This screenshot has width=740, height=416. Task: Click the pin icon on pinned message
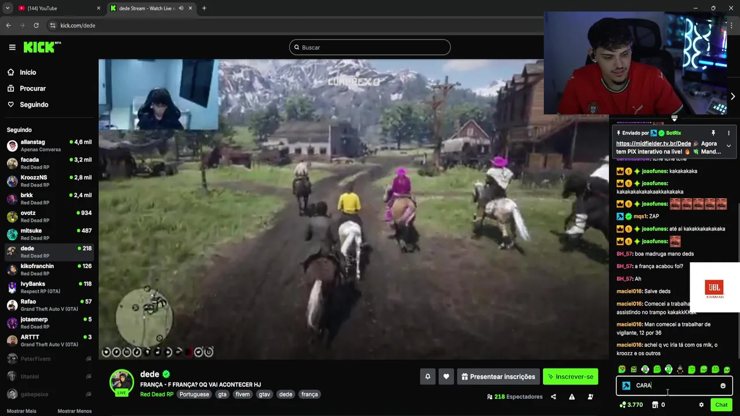tap(713, 133)
